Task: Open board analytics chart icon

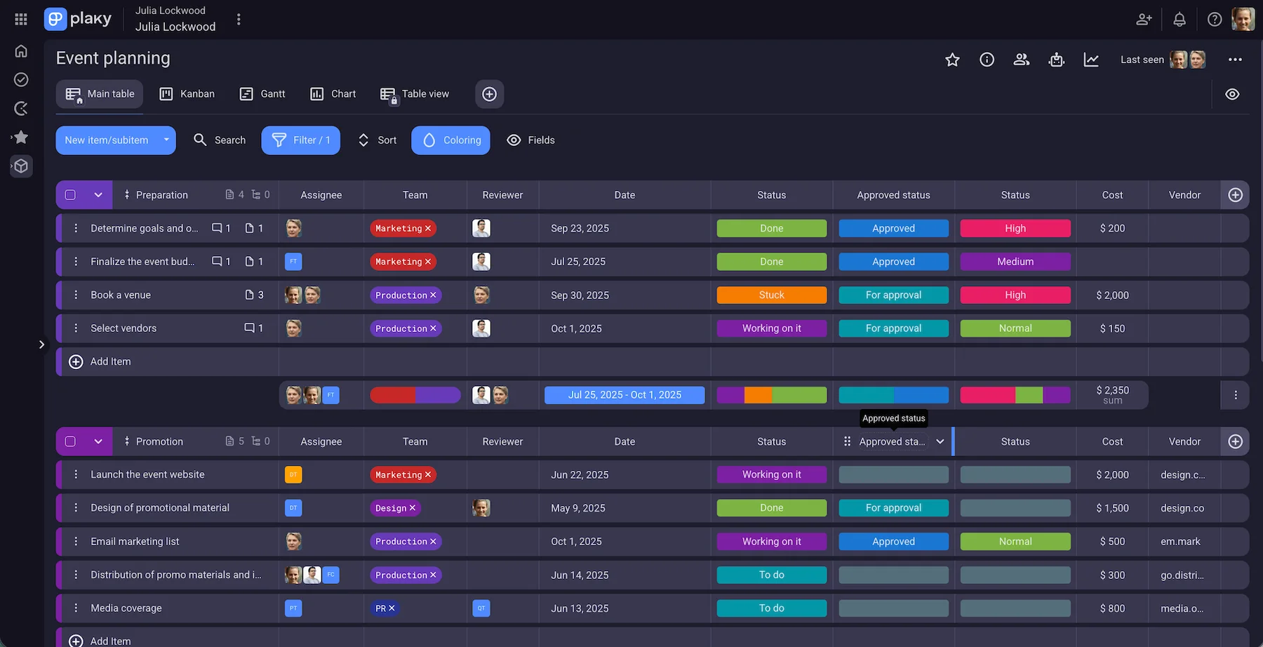Action: click(1091, 60)
